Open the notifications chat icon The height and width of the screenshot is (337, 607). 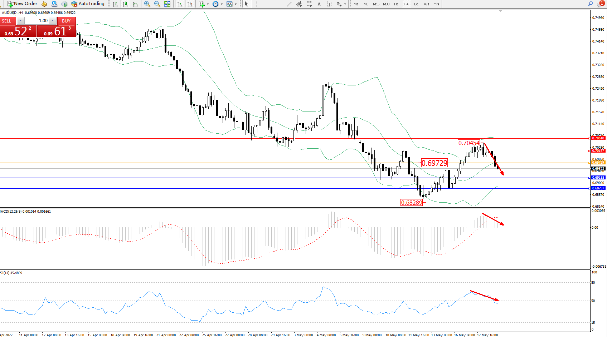click(600, 4)
